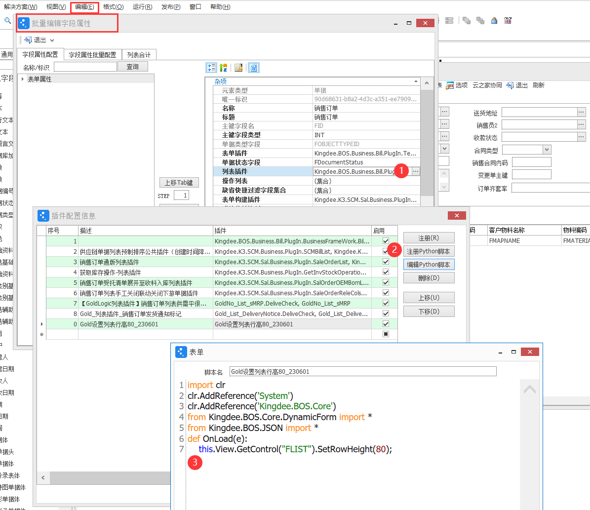Image resolution: width=590 pixels, height=510 pixels.
Task: Click the 脚本名 input field
Action: 363,371
